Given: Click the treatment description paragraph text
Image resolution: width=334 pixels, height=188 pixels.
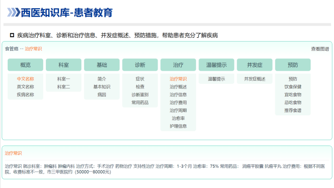Looking at the screenshot, I should tap(165, 169).
